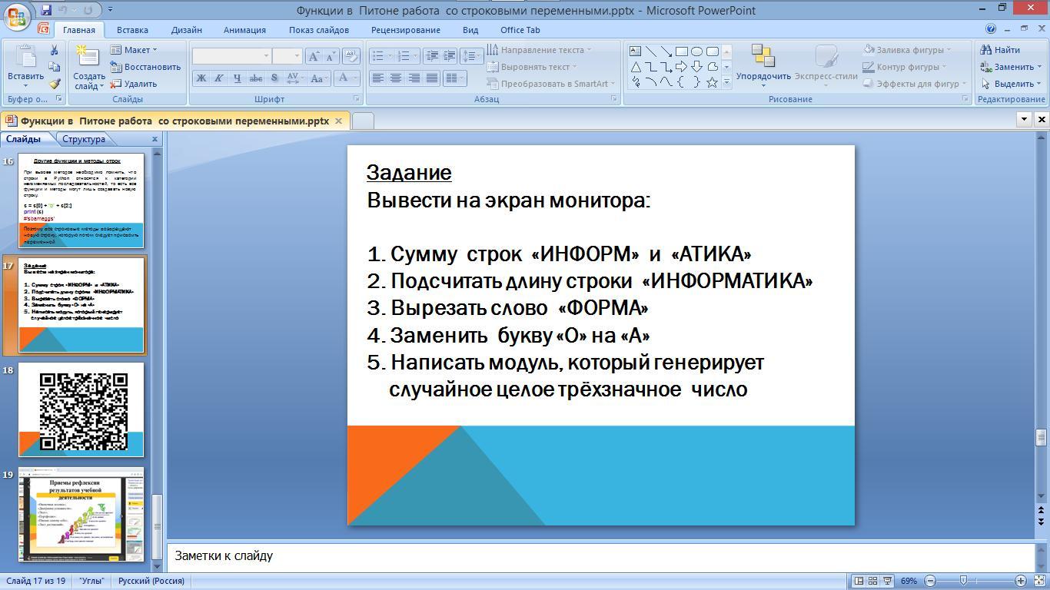Select the Arrow line shape
Screen dimensions: 1050x590
[x=666, y=51]
